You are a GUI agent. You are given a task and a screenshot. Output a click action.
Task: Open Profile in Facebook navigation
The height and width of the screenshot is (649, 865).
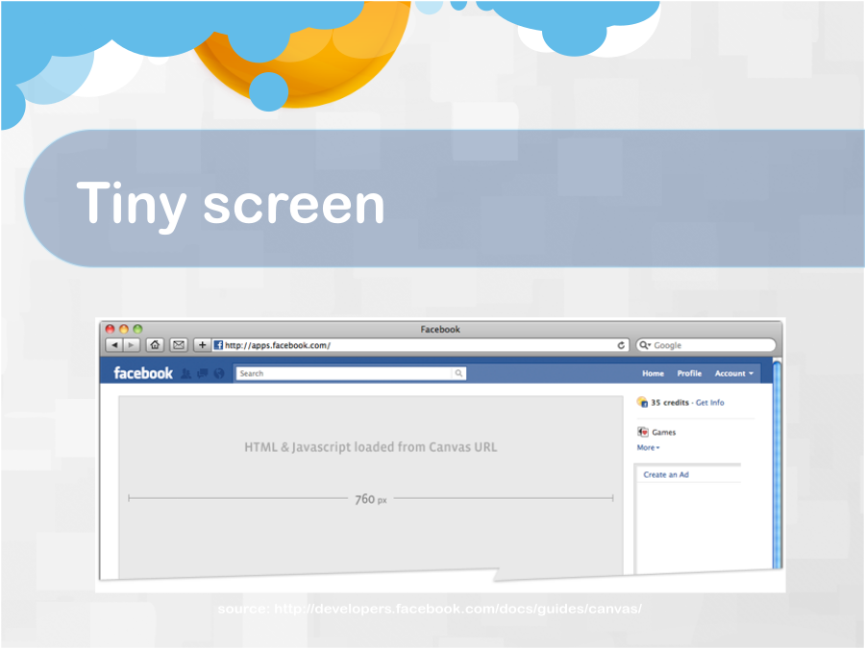click(689, 373)
